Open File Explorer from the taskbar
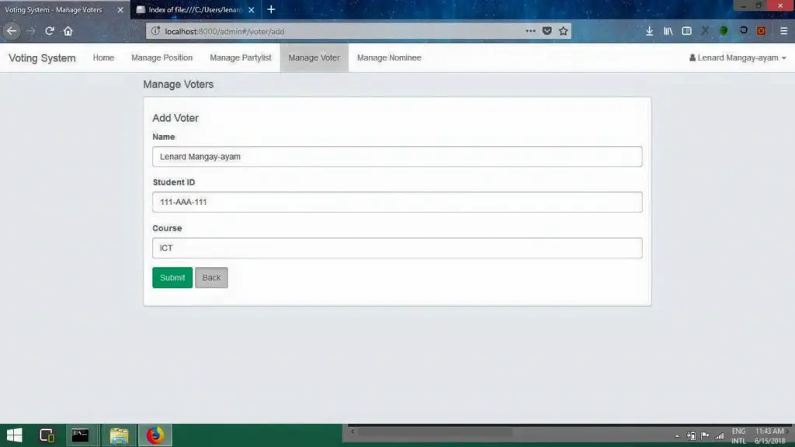The height and width of the screenshot is (447, 795). (119, 435)
